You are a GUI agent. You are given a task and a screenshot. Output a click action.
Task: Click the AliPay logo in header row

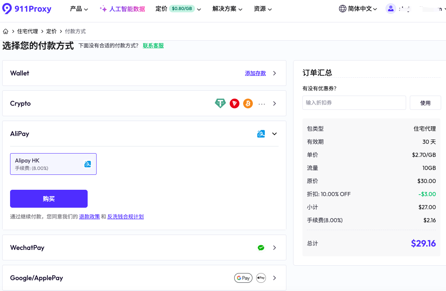pyautogui.click(x=261, y=134)
